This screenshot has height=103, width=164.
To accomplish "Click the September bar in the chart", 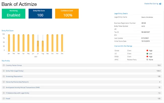I will click(47, 43).
